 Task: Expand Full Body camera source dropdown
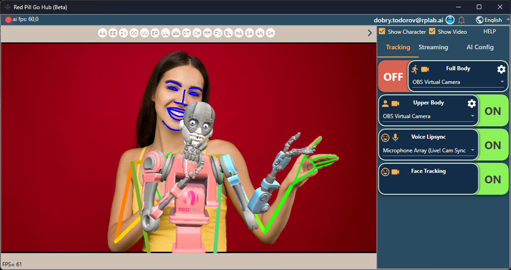[x=458, y=82]
